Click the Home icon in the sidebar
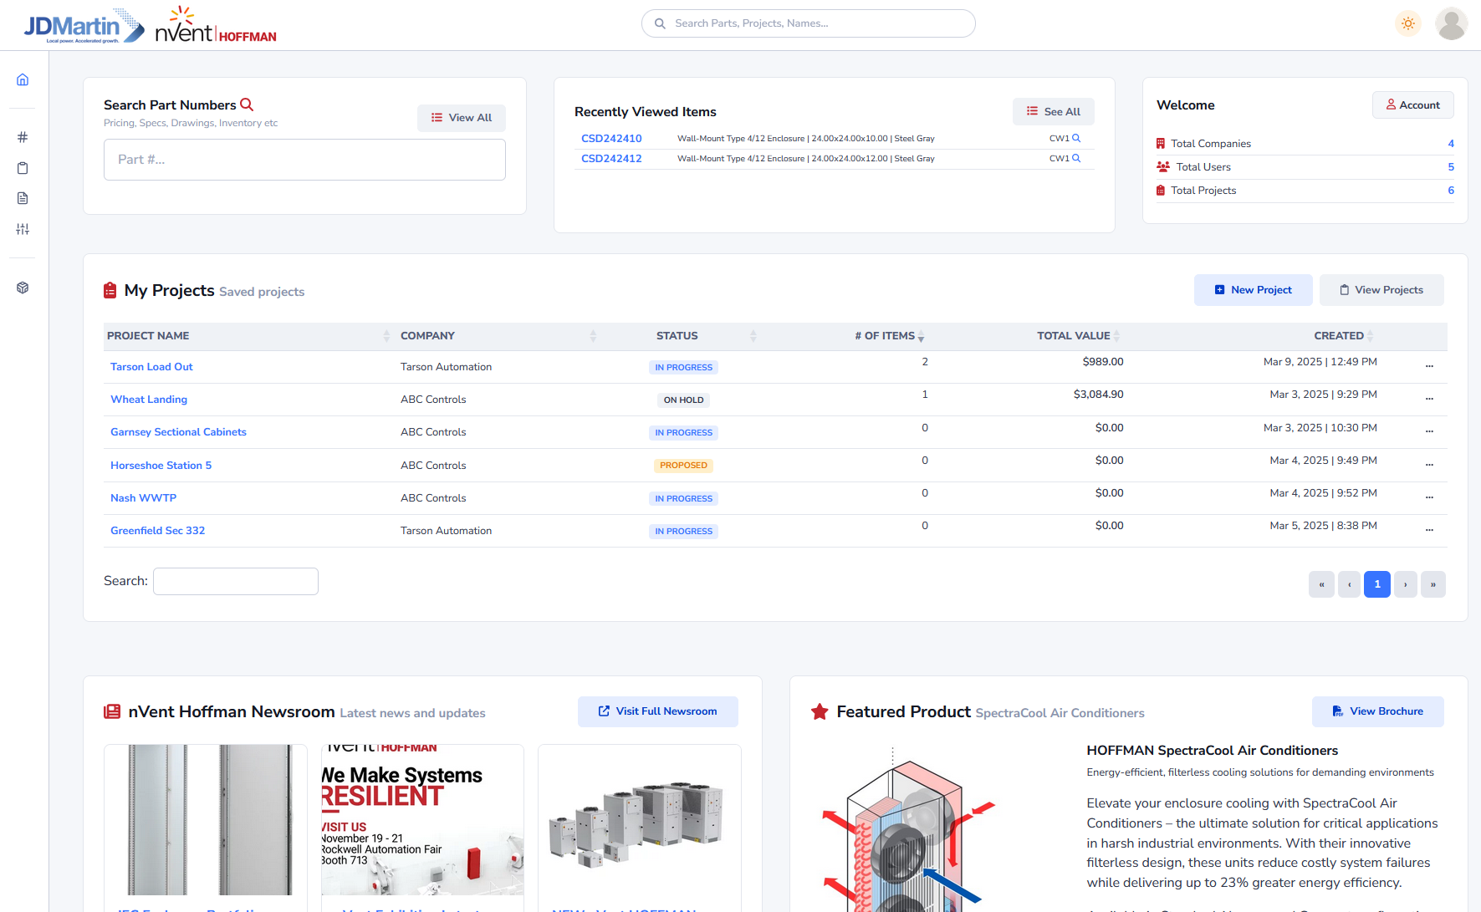The width and height of the screenshot is (1481, 912). 23,79
